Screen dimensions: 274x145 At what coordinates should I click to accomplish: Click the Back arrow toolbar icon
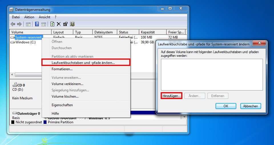[x=13, y=24]
